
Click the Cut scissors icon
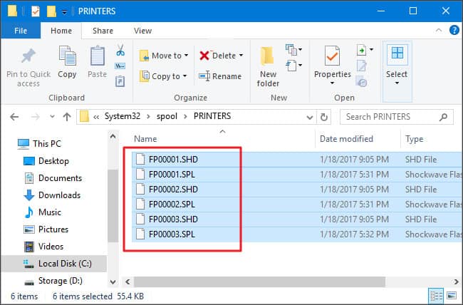120,50
